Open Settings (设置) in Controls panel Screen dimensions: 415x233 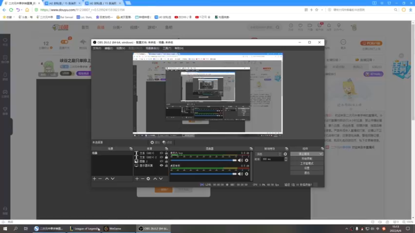coord(307,168)
